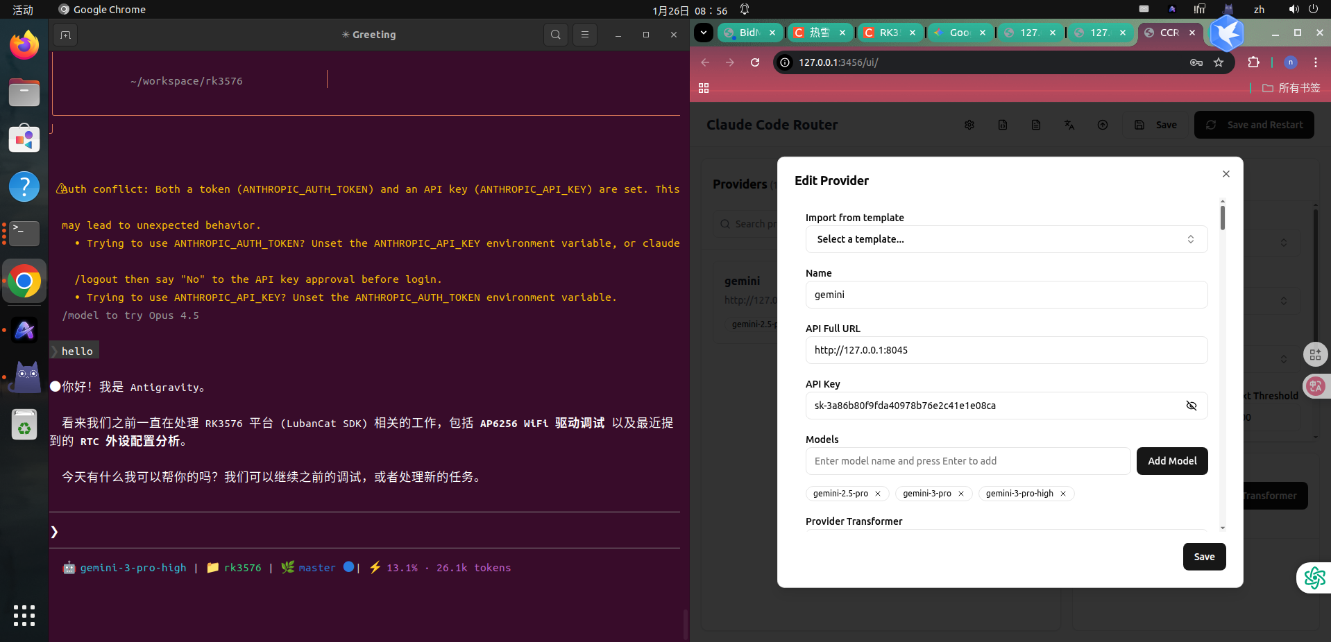
Task: Open Claude Code Router settings gear
Action: pos(969,125)
